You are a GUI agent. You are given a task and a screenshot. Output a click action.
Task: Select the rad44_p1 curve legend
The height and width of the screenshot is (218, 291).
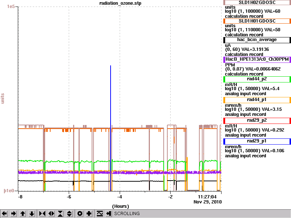click(x=257, y=100)
